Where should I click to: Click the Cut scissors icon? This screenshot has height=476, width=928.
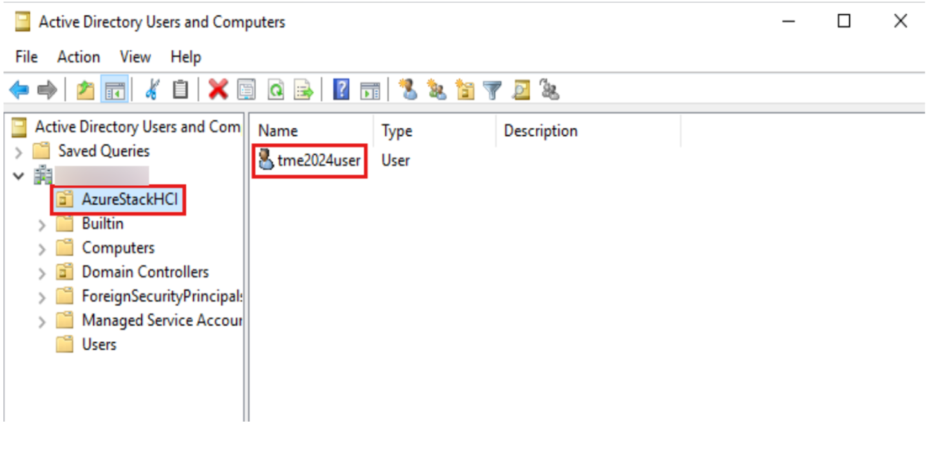[152, 90]
